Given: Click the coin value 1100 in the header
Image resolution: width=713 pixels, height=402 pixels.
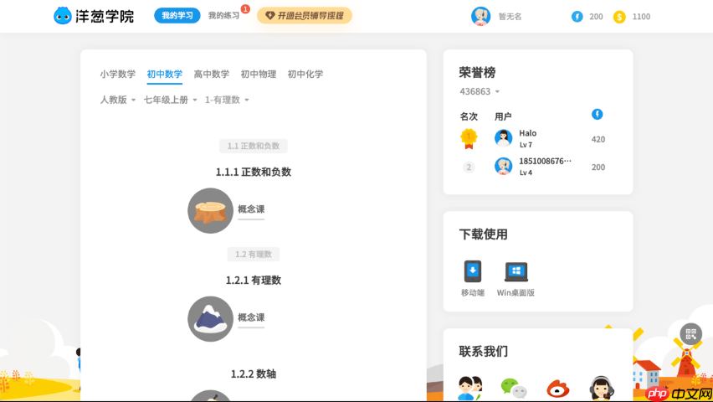Looking at the screenshot, I should (x=641, y=17).
